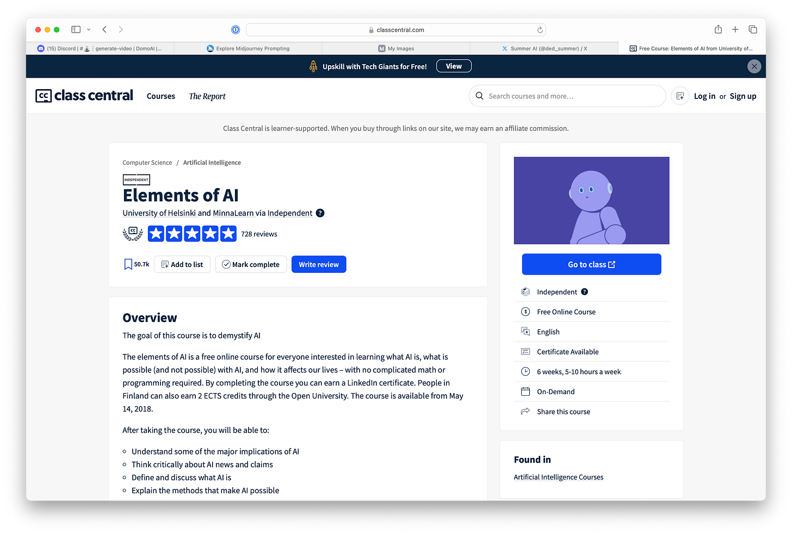Click the Write review button
792x535 pixels.
click(x=319, y=264)
